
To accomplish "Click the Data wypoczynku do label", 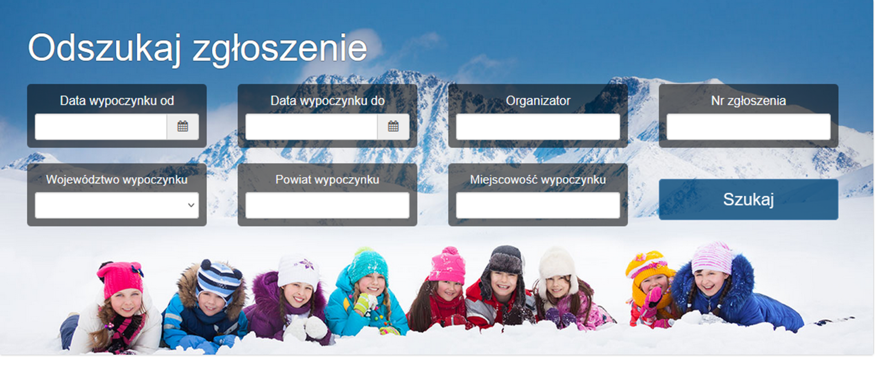I will click(327, 101).
